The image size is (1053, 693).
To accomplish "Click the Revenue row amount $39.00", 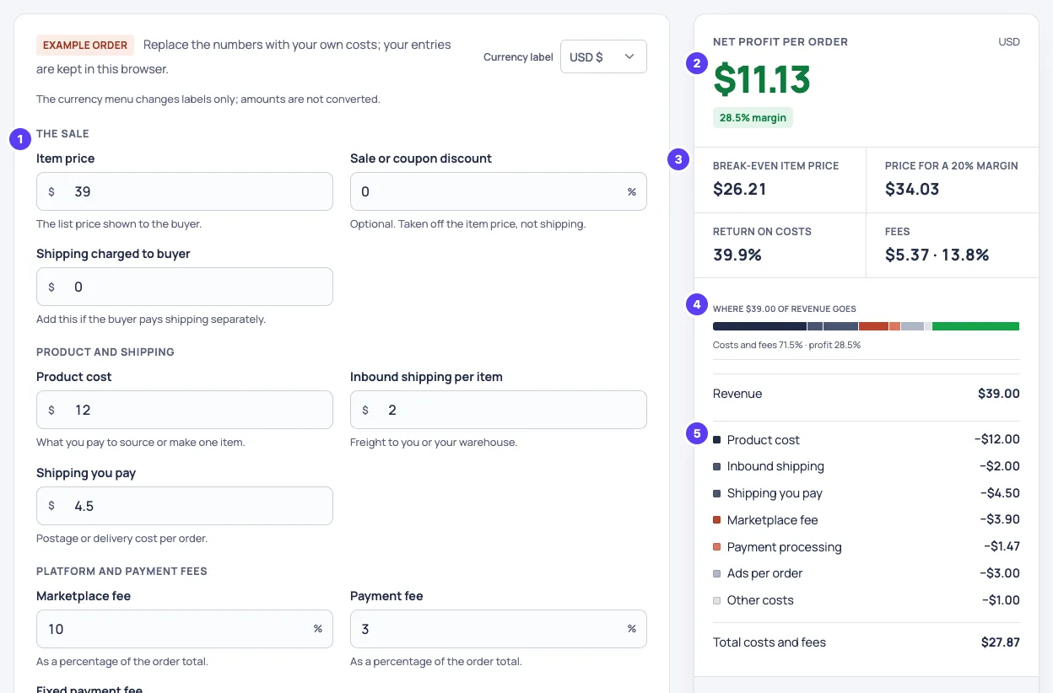I will [x=999, y=394].
